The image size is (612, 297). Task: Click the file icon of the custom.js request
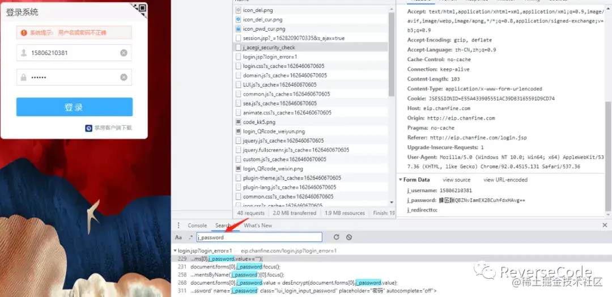[x=238, y=159]
